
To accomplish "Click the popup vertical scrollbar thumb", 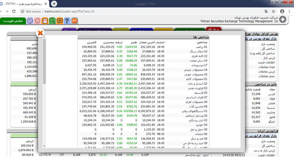I will pyautogui.click(x=44, y=61).
